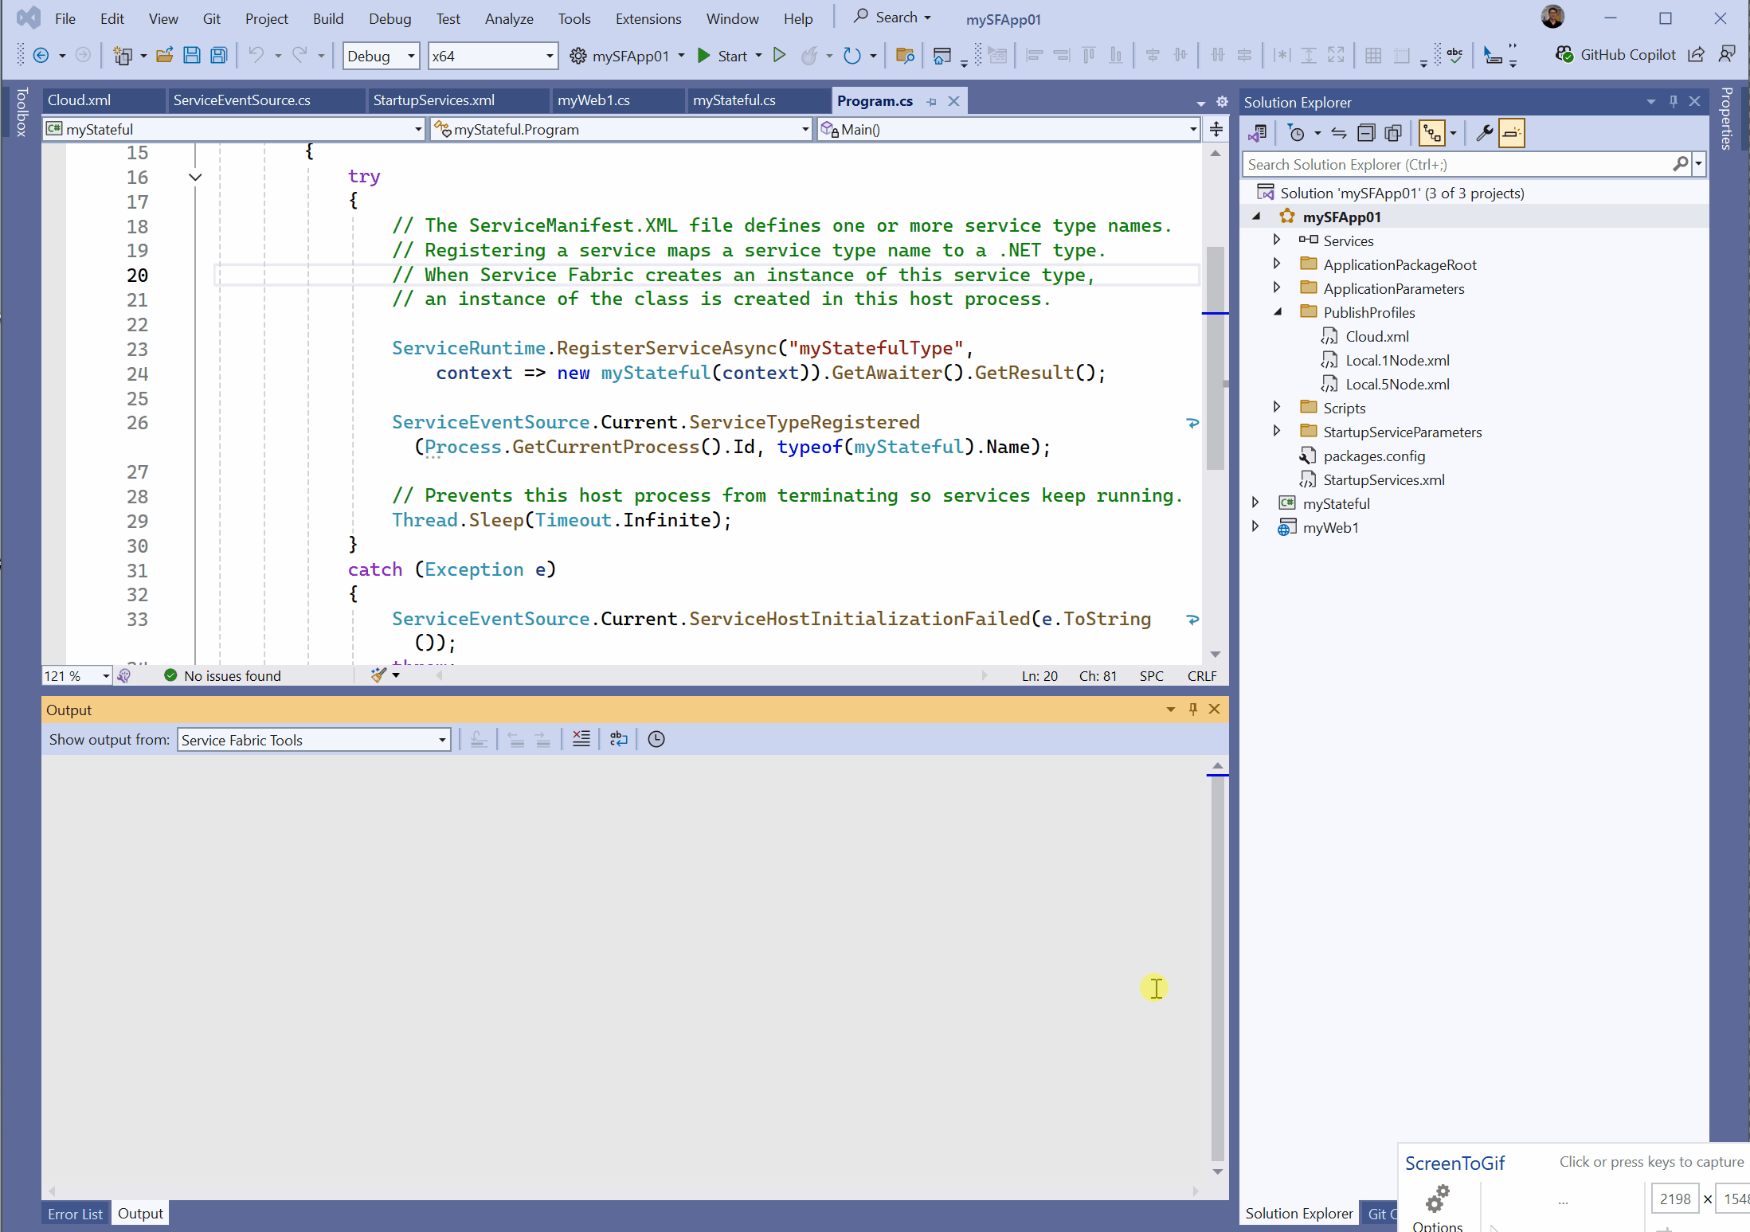Save all files with Save All icon

[x=217, y=55]
